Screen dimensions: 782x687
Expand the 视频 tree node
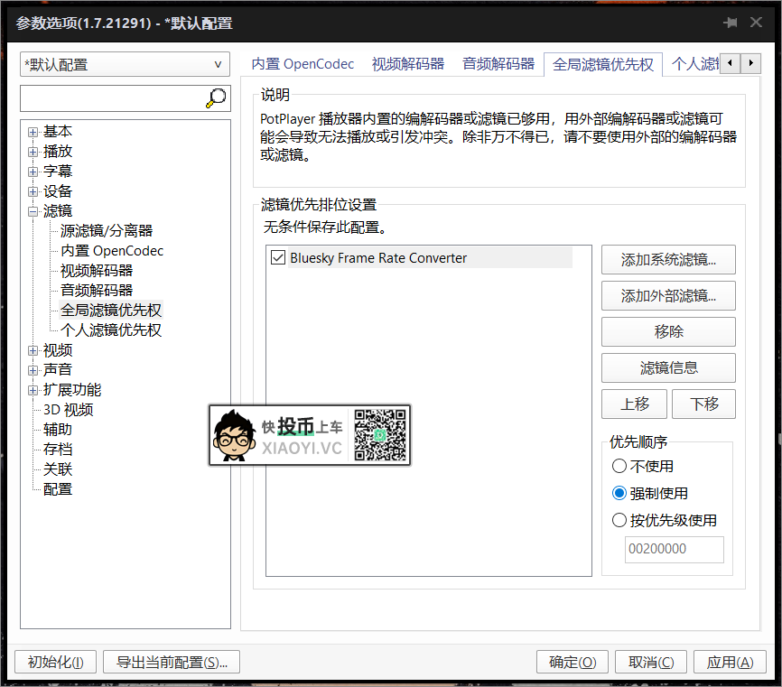pyautogui.click(x=33, y=350)
